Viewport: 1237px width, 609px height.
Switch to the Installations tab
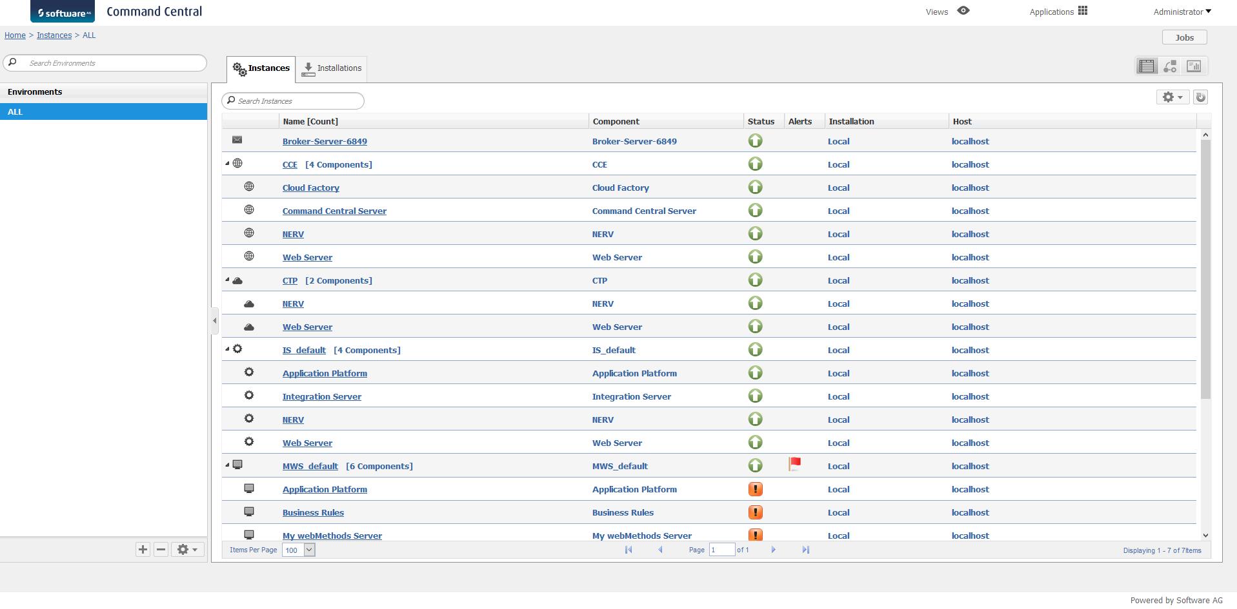pyautogui.click(x=332, y=68)
